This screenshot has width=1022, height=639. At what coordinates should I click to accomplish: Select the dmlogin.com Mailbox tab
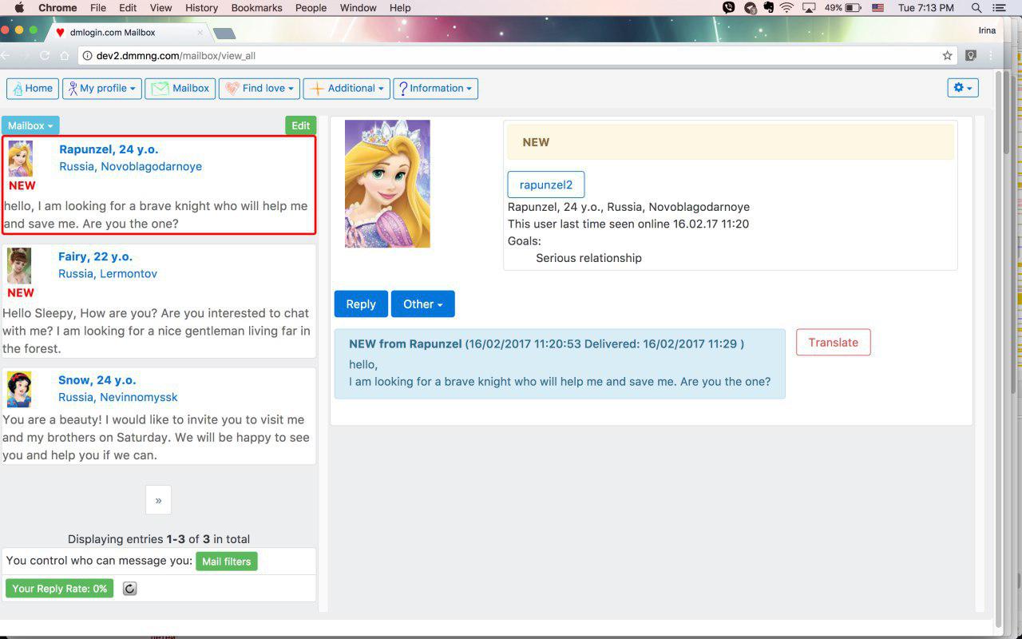coord(128,33)
